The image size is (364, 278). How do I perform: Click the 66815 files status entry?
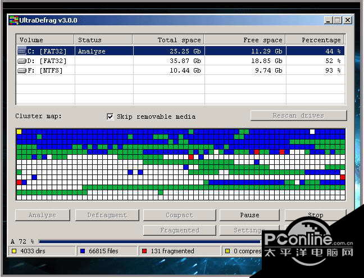click(x=107, y=251)
